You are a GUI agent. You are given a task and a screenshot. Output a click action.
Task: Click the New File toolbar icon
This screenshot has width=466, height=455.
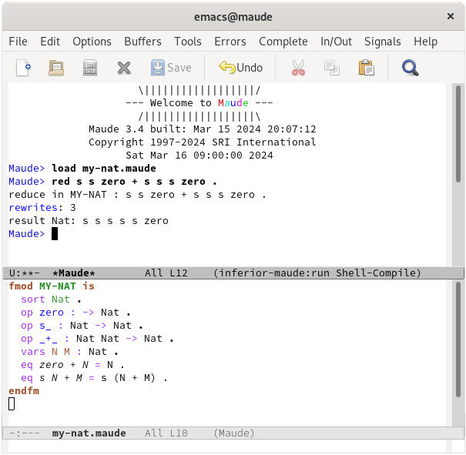click(x=24, y=68)
